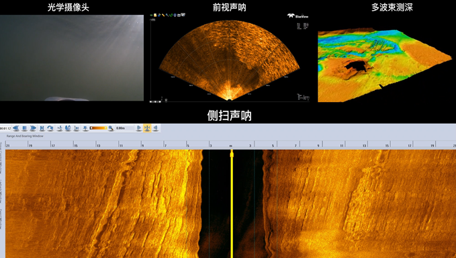Click the 00:01:12 playback time field
Screen dimensions: 456x258
(x=5, y=128)
